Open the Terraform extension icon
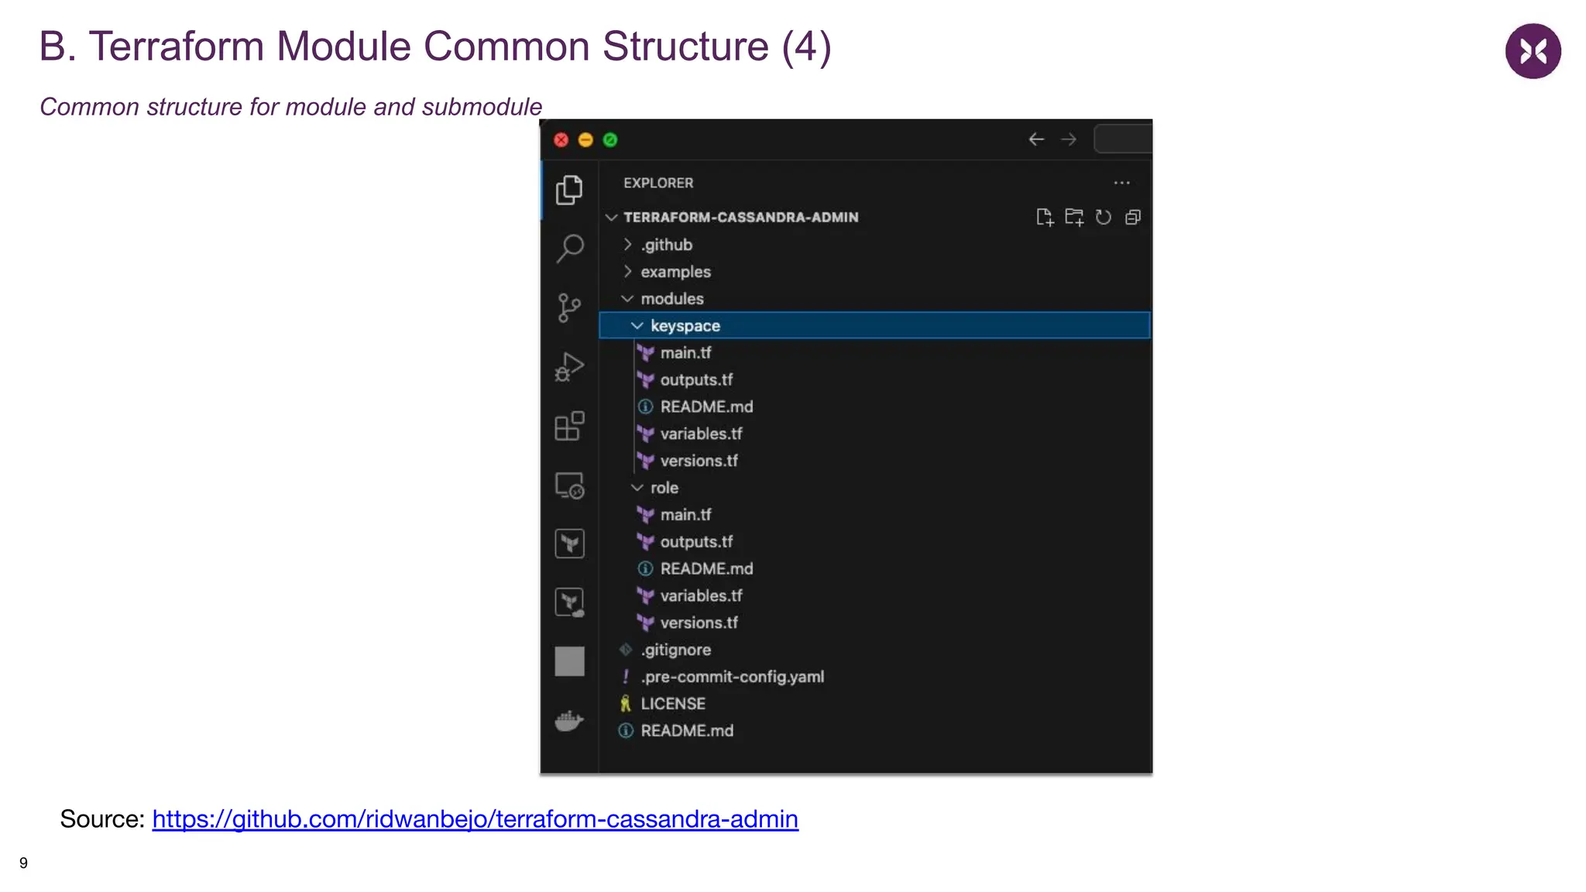1586x892 pixels. tap(569, 544)
